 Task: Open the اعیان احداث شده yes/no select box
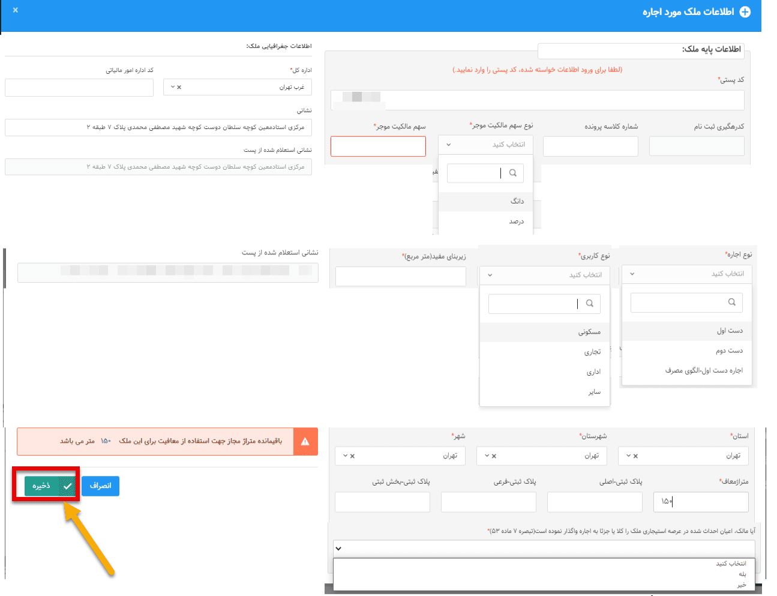(x=544, y=549)
